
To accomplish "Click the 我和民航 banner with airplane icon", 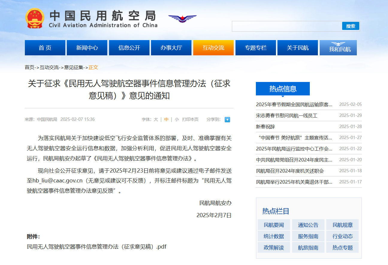I will [x=338, y=48].
